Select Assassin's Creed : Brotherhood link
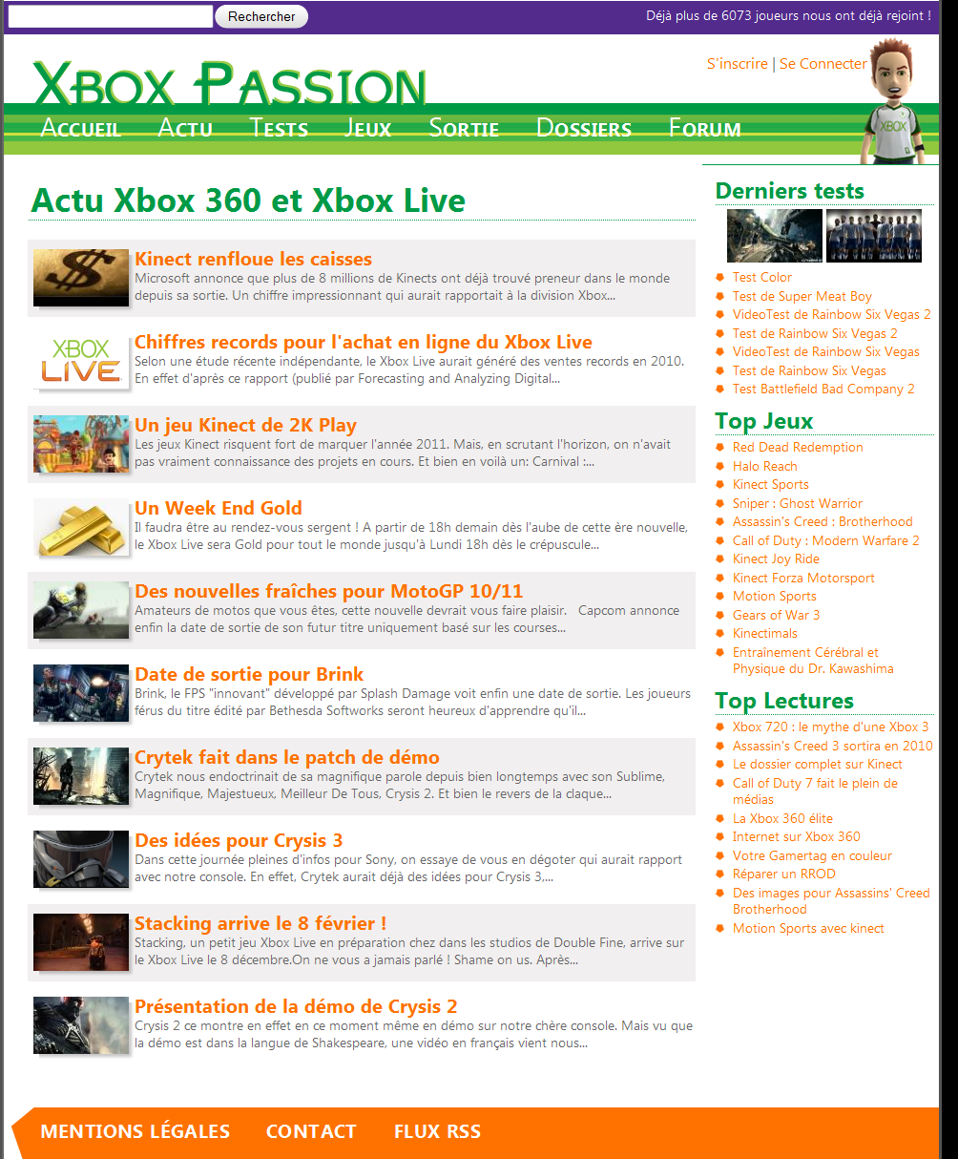 pyautogui.click(x=823, y=521)
